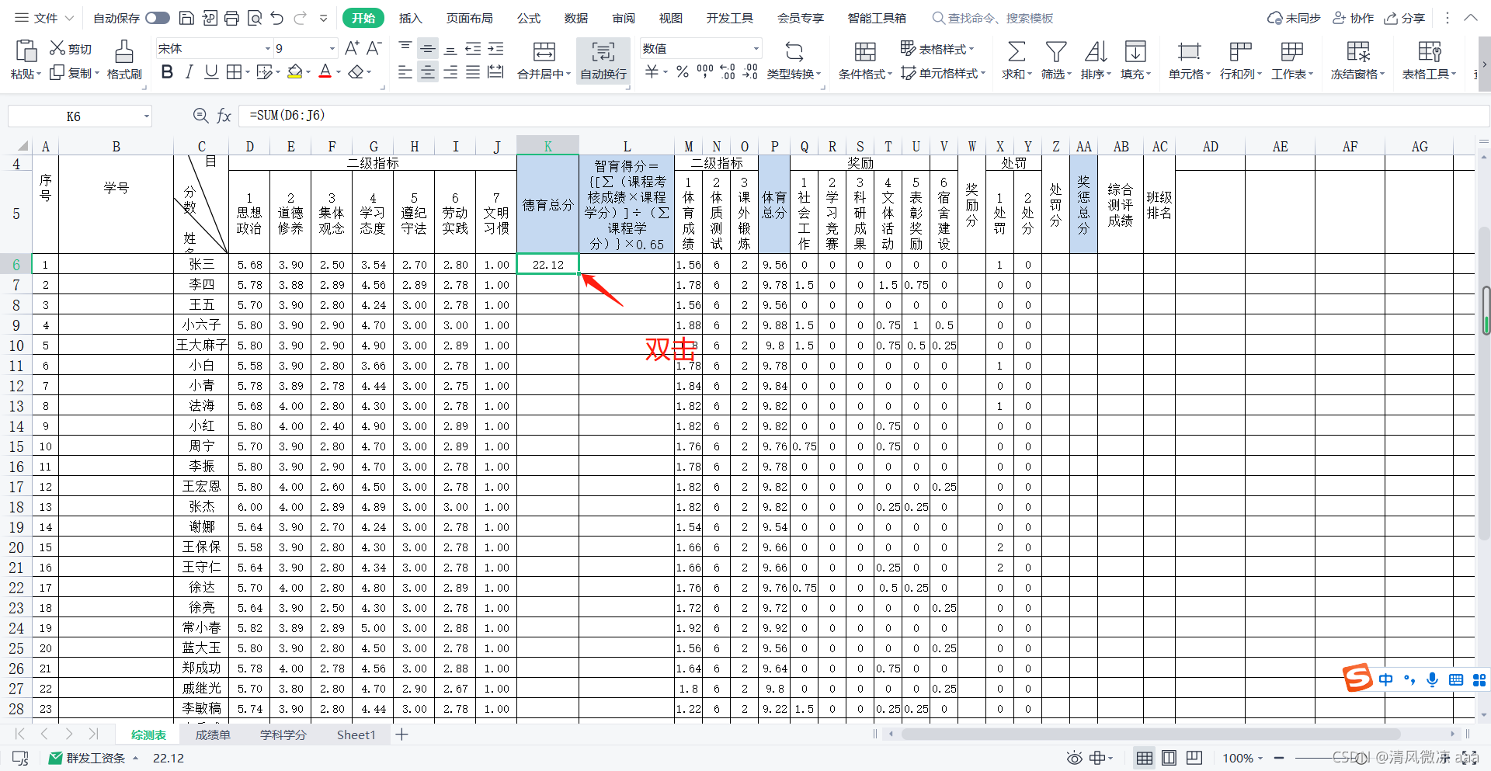
Task: Click the fill color bucket swatch
Action: coord(294,72)
